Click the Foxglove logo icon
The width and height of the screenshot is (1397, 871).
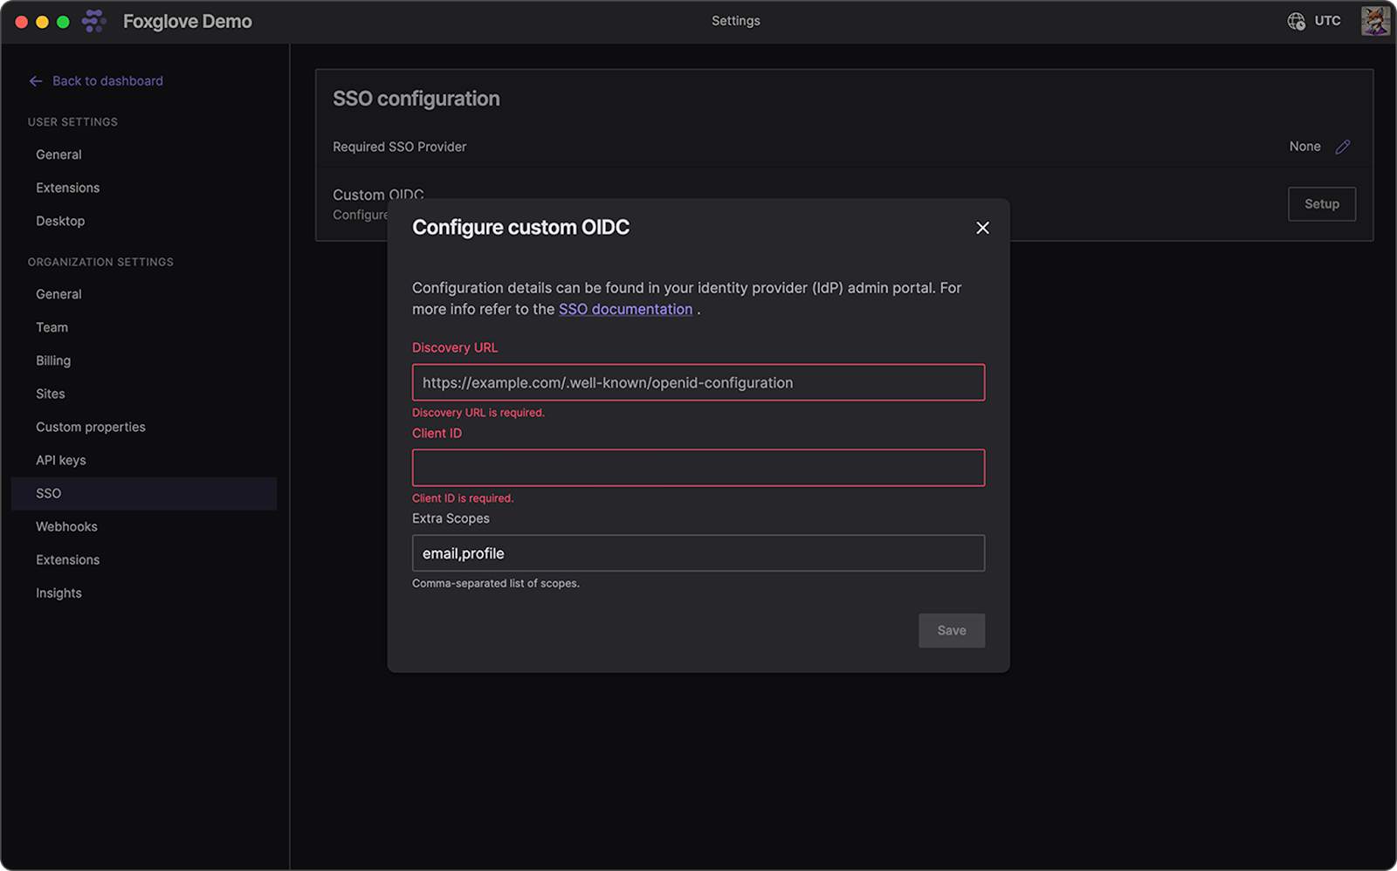click(x=93, y=21)
